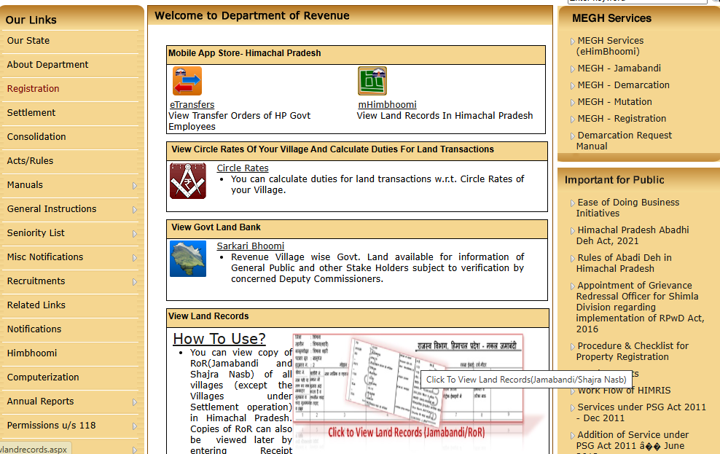Open Himachal Pradesh Abadhi Deh Act, 2021

(x=633, y=235)
